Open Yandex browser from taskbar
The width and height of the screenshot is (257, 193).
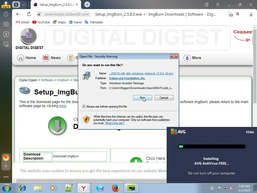[x=84, y=188]
